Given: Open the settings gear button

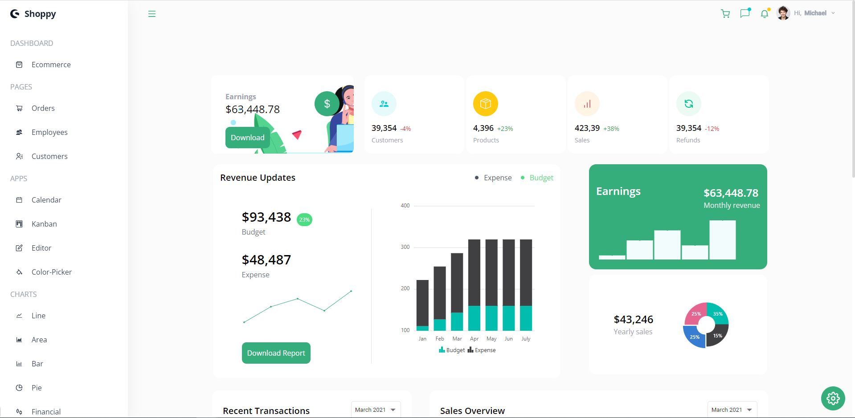Looking at the screenshot, I should tap(833, 398).
